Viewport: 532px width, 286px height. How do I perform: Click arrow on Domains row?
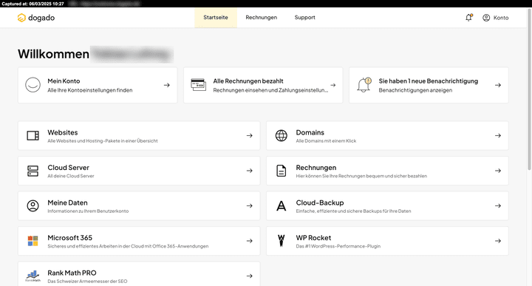(498, 135)
